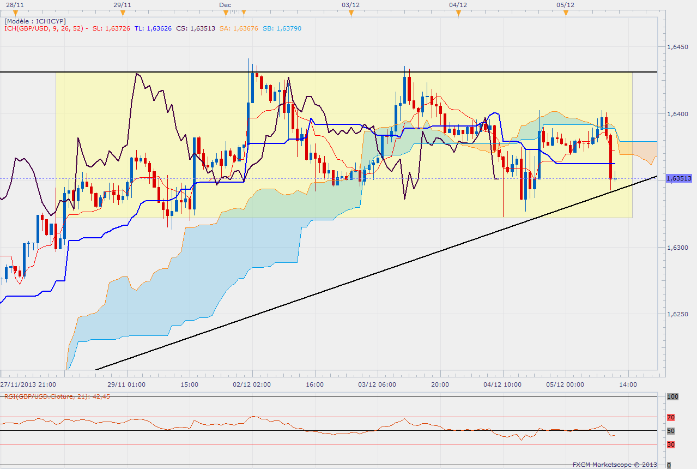The height and width of the screenshot is (469, 697).
Task: Select the ascending black trendline
Action: 376,273
